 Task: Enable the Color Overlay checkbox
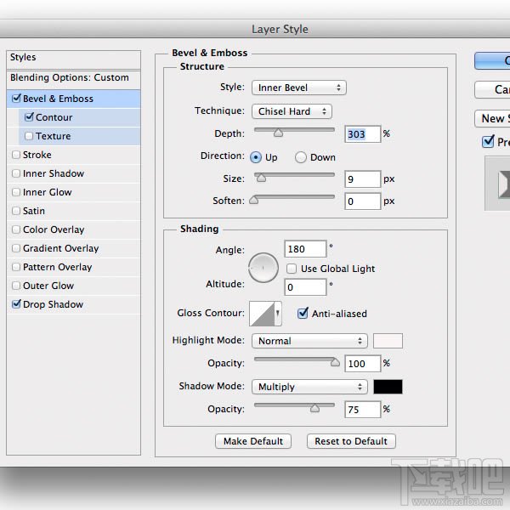(16, 229)
